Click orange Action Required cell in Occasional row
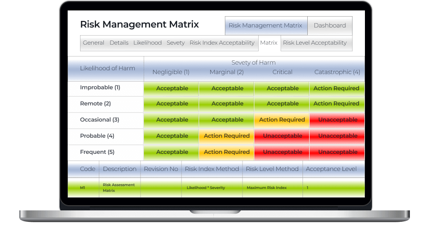The image size is (424, 227). tap(282, 120)
